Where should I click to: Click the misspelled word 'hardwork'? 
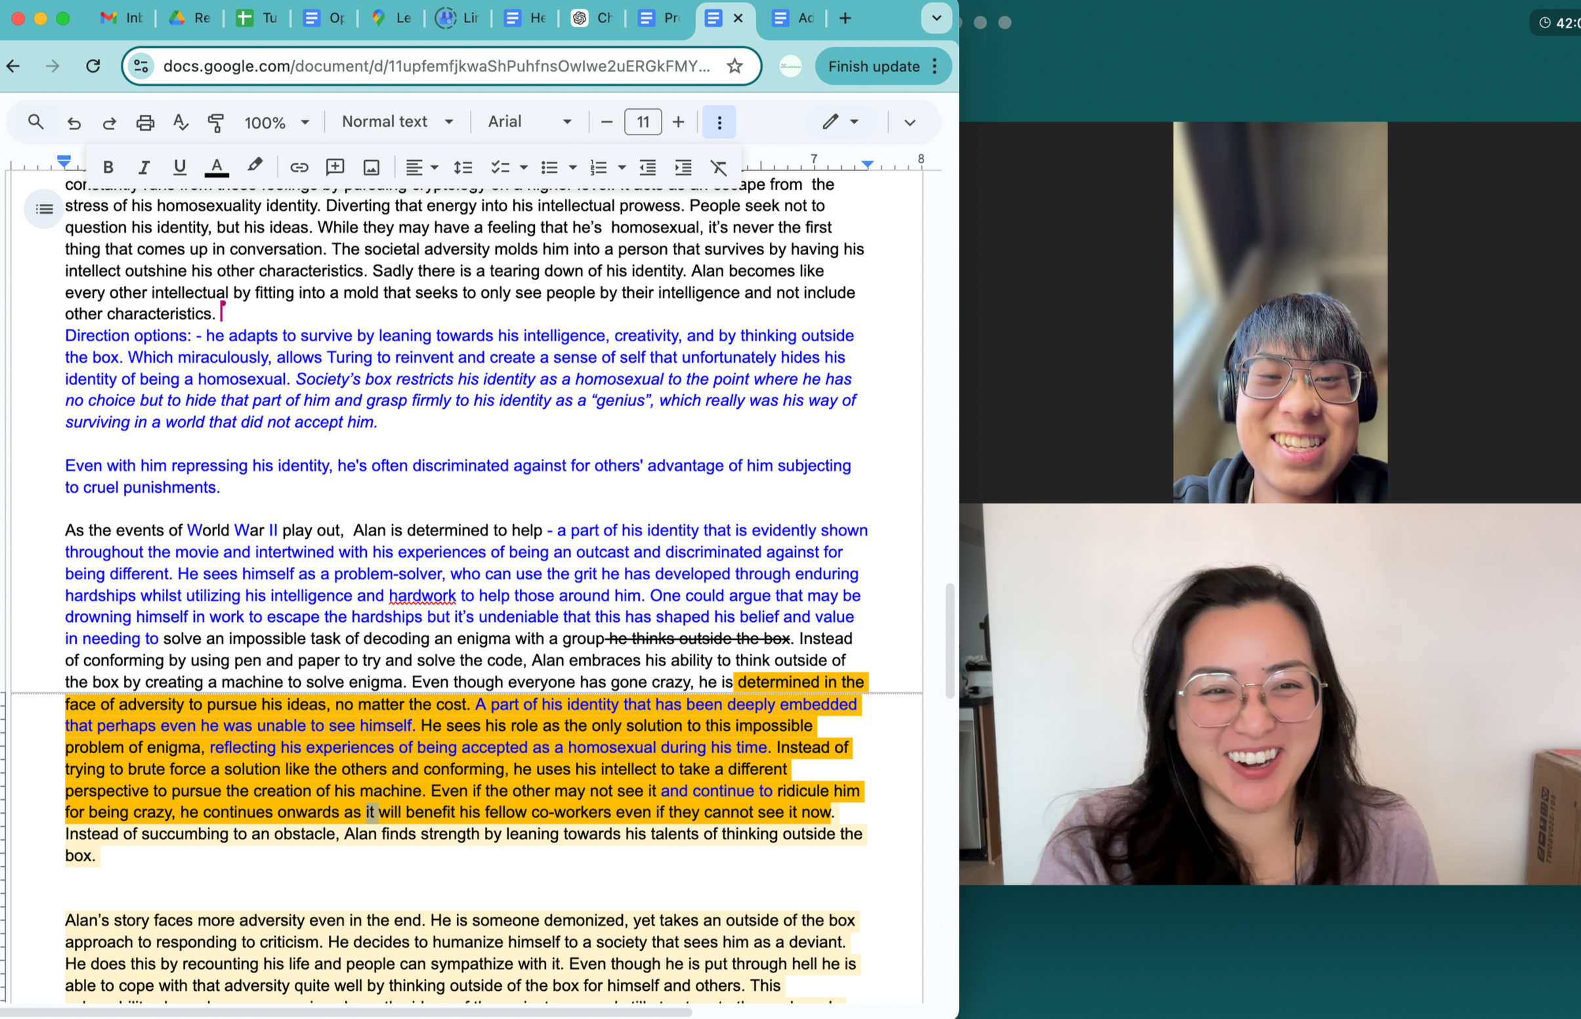[422, 596]
